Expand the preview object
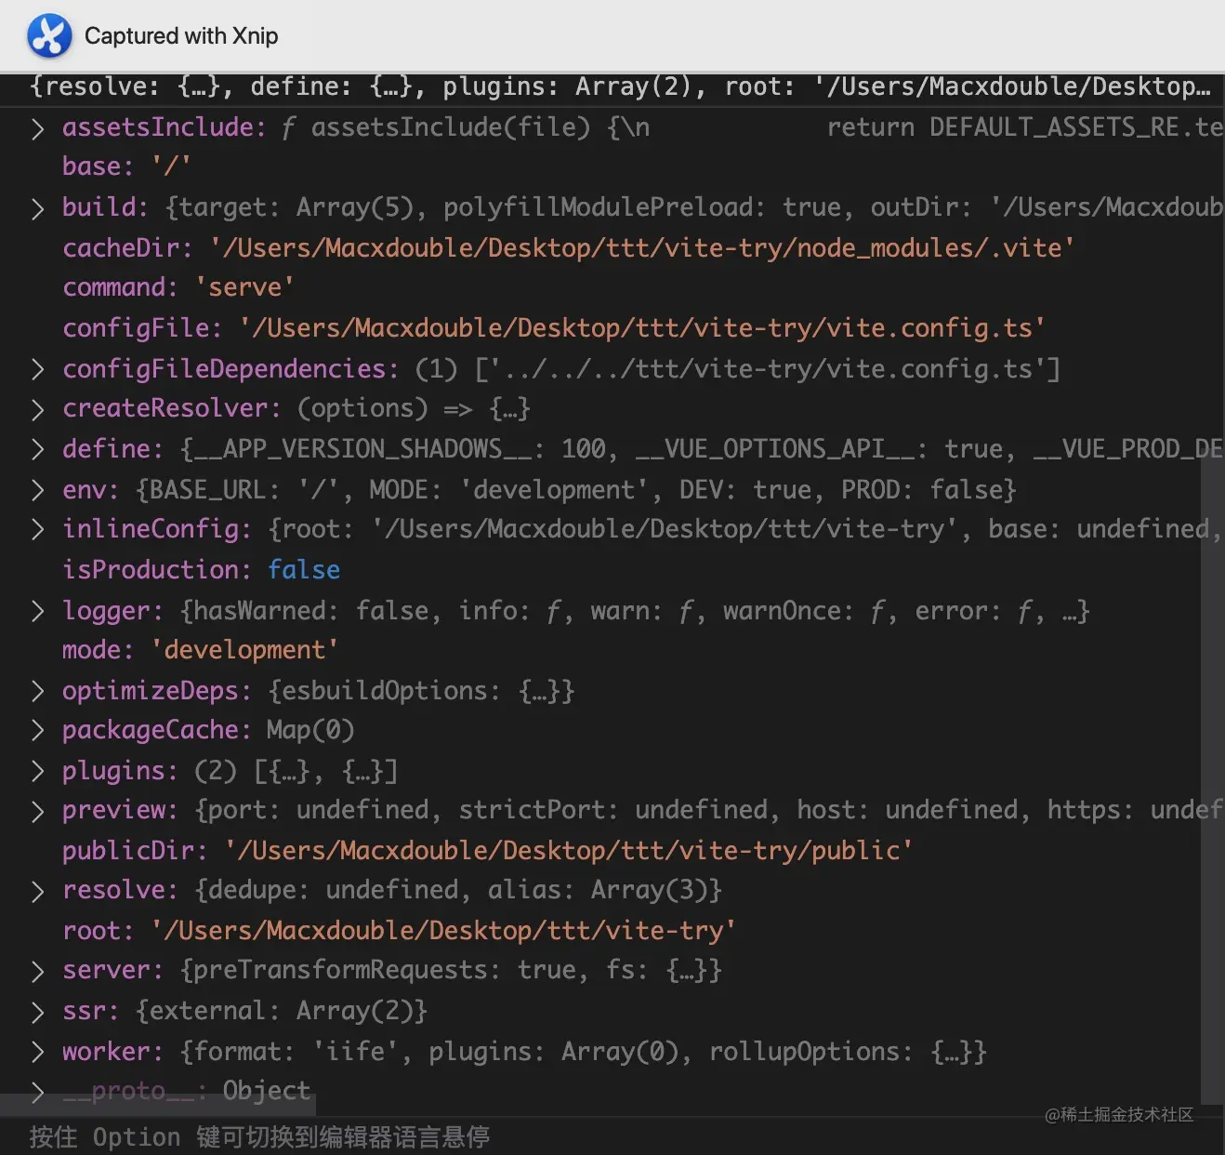The width and height of the screenshot is (1225, 1155). [37, 811]
